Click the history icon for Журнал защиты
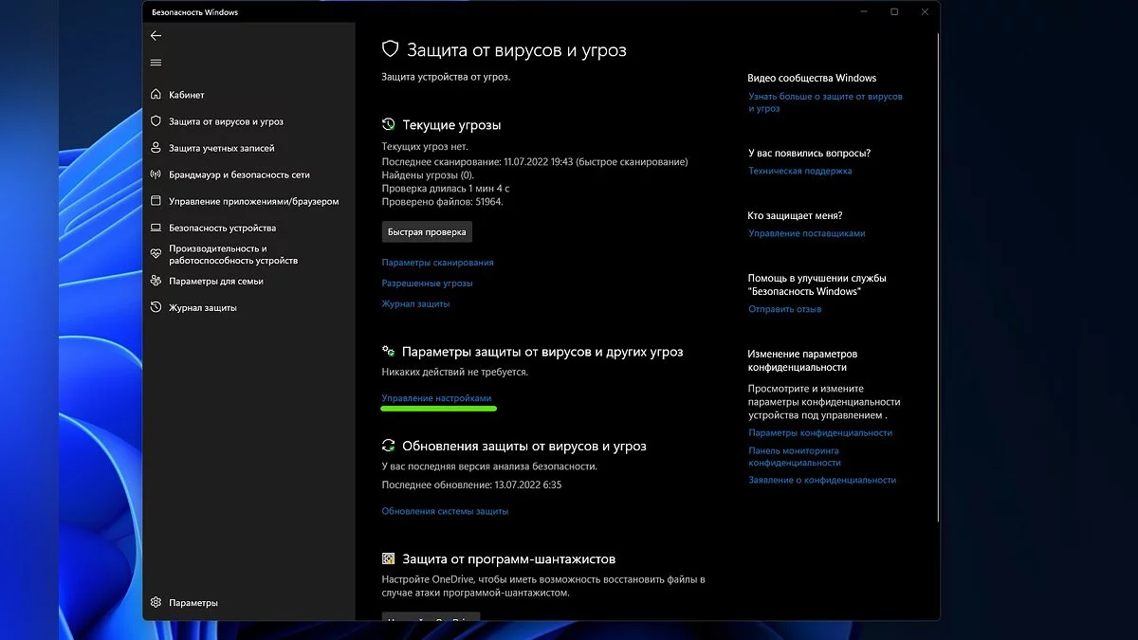Viewport: 1138px width, 640px height. point(156,307)
